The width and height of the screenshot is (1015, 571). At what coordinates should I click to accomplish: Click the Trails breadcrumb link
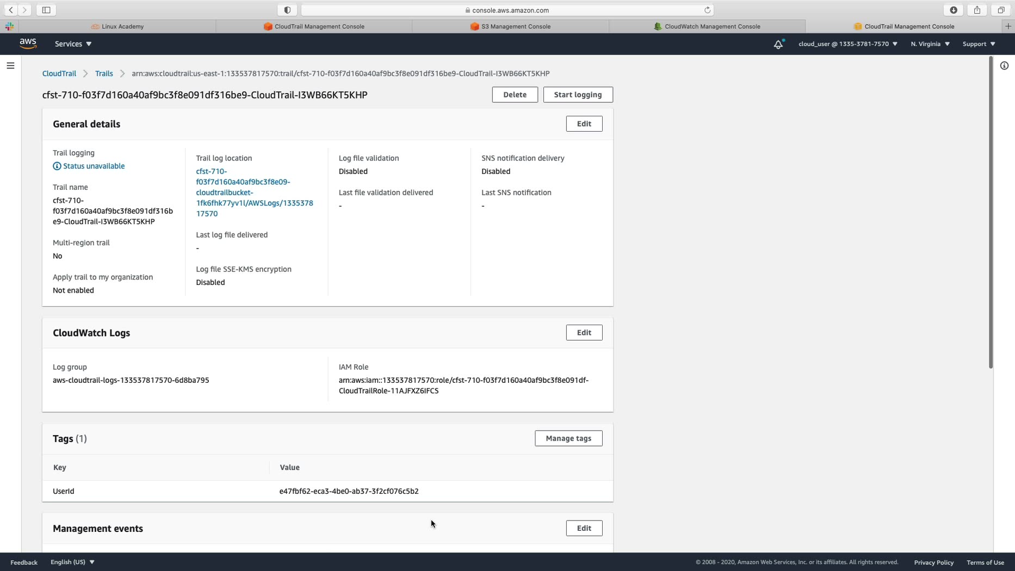104,73
